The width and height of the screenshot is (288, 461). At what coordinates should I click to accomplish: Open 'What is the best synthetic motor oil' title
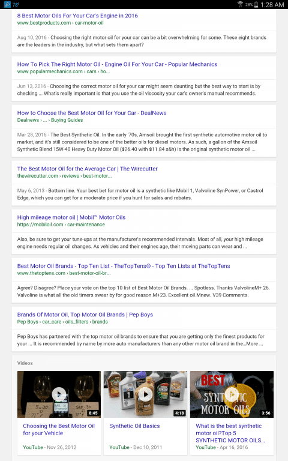(x=230, y=433)
